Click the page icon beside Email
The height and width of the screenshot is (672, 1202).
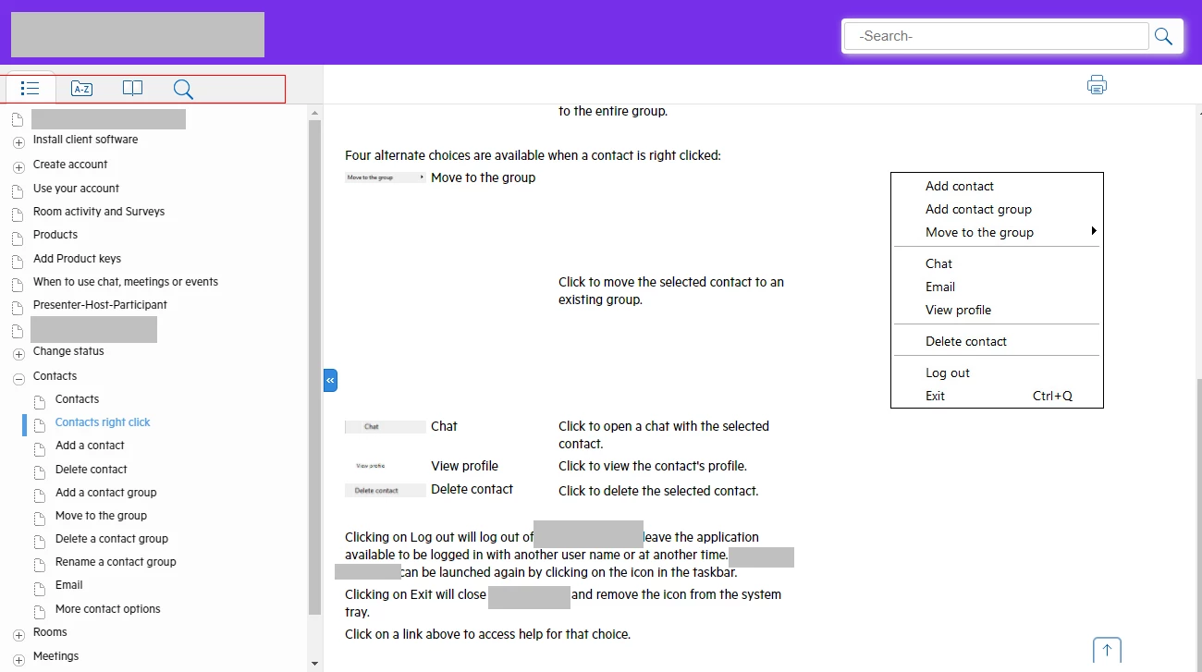tap(39, 588)
